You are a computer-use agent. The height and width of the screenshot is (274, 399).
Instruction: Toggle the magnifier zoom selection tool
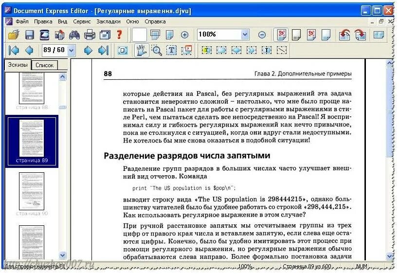click(157, 51)
